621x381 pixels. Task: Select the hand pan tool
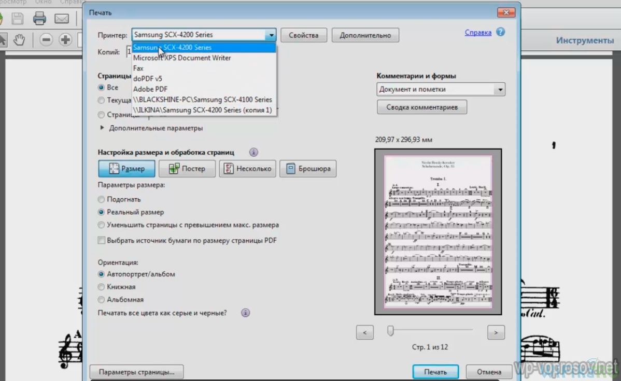click(x=19, y=39)
